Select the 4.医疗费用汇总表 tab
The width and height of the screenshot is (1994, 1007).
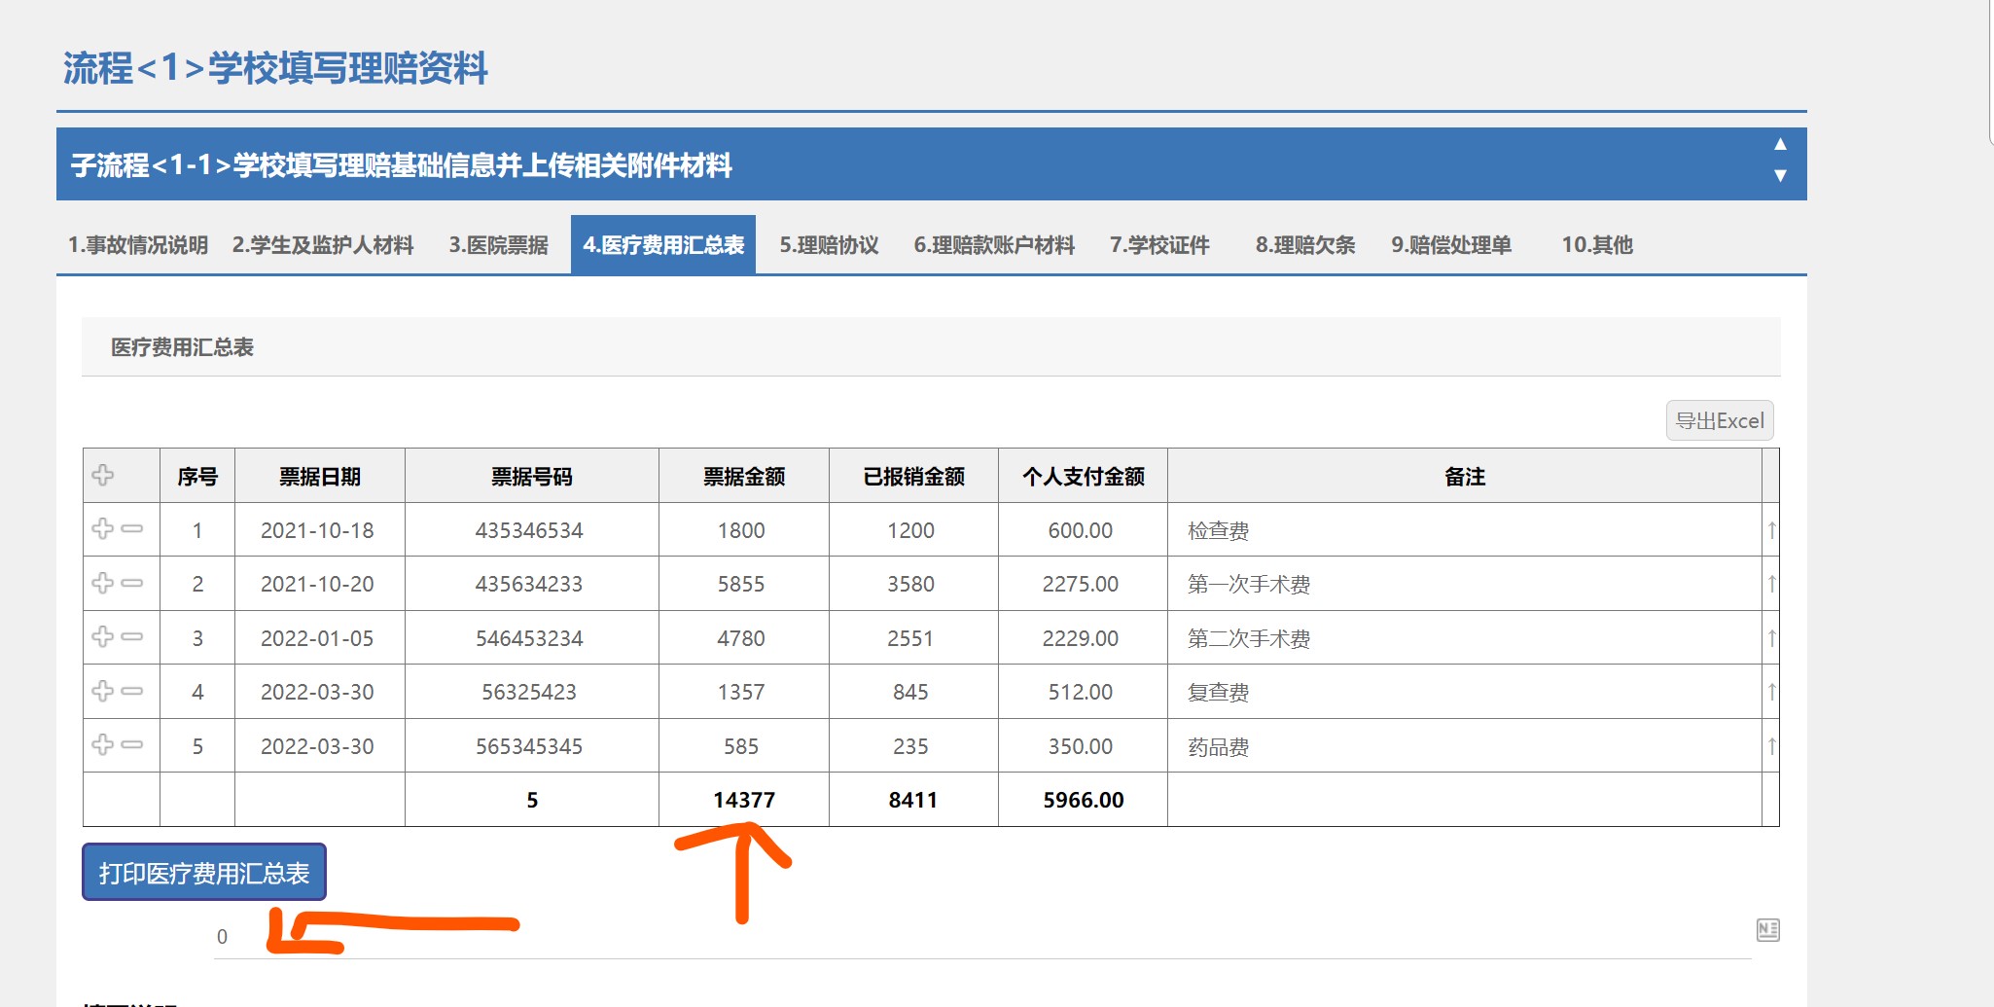[663, 245]
